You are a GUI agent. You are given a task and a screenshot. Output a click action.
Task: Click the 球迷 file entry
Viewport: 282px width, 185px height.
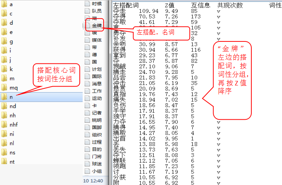click(94, 164)
